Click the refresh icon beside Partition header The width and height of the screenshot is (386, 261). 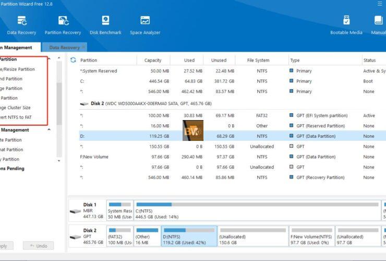pyautogui.click(x=73, y=60)
